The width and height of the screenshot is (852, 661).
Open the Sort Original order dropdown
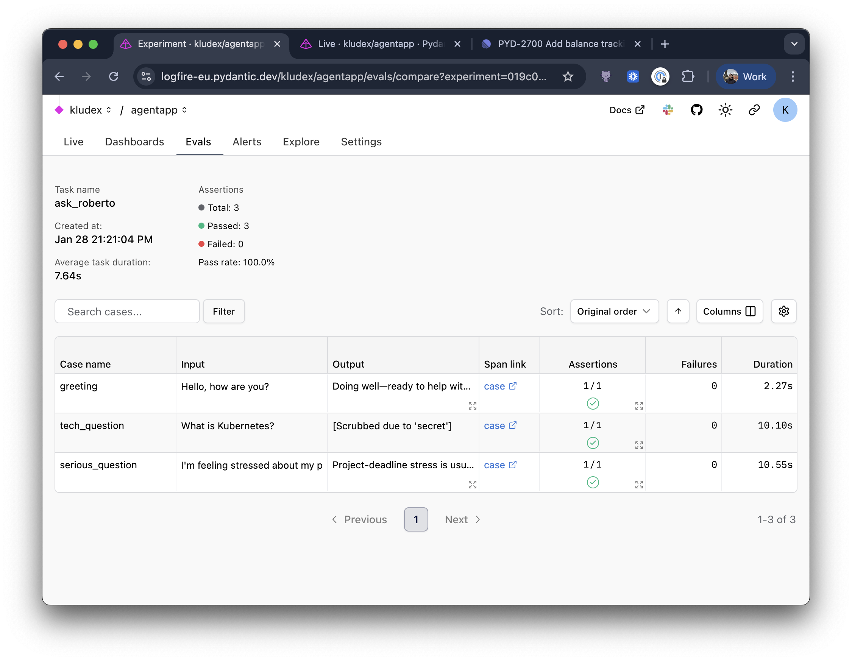[614, 311]
